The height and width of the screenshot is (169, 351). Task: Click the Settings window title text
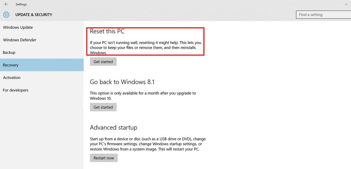coord(21,4)
